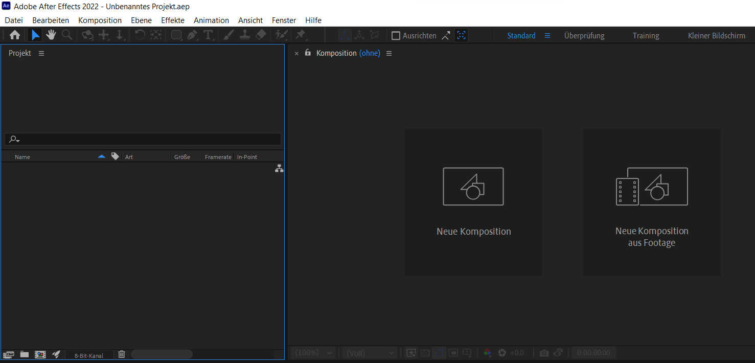The width and height of the screenshot is (755, 363).
Task: Toggle the snap collapsed compositions icon
Action: click(462, 35)
